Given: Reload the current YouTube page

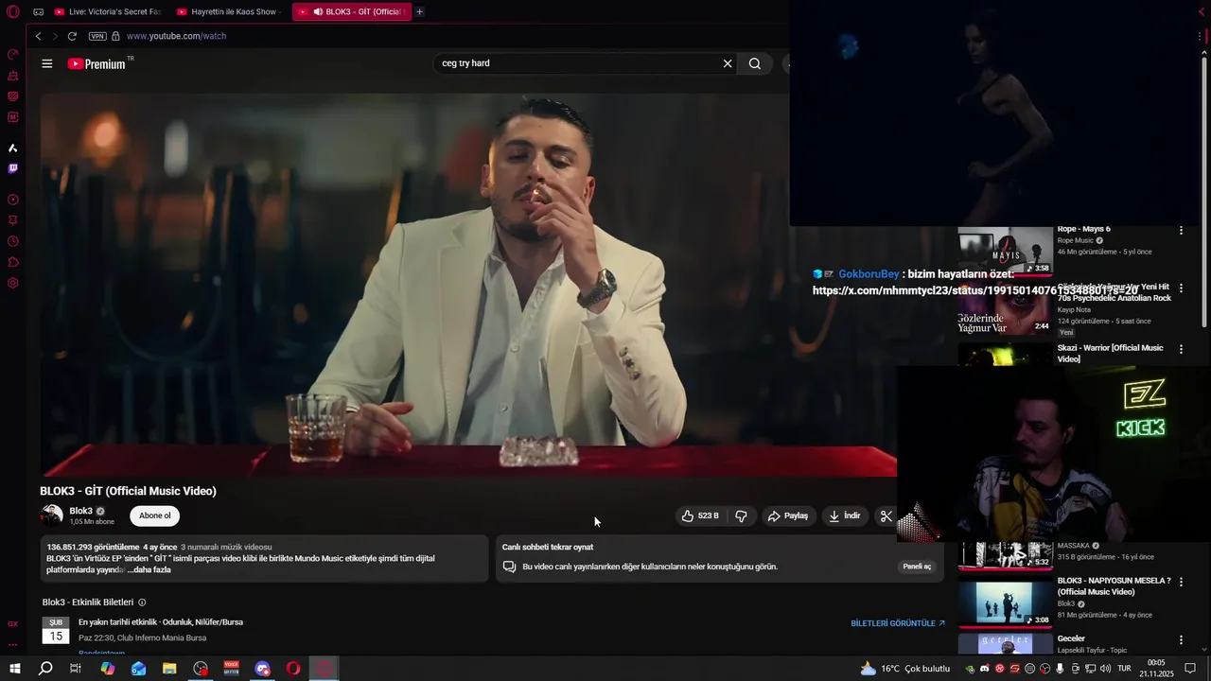Looking at the screenshot, I should pyautogui.click(x=72, y=36).
